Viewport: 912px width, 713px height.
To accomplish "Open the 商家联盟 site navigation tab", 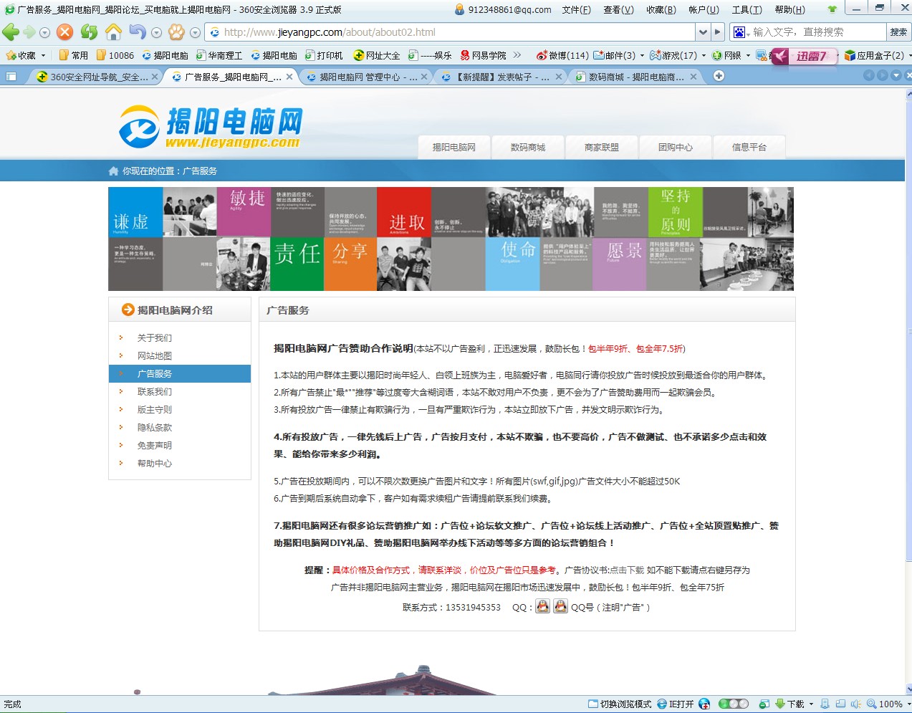I will (602, 147).
